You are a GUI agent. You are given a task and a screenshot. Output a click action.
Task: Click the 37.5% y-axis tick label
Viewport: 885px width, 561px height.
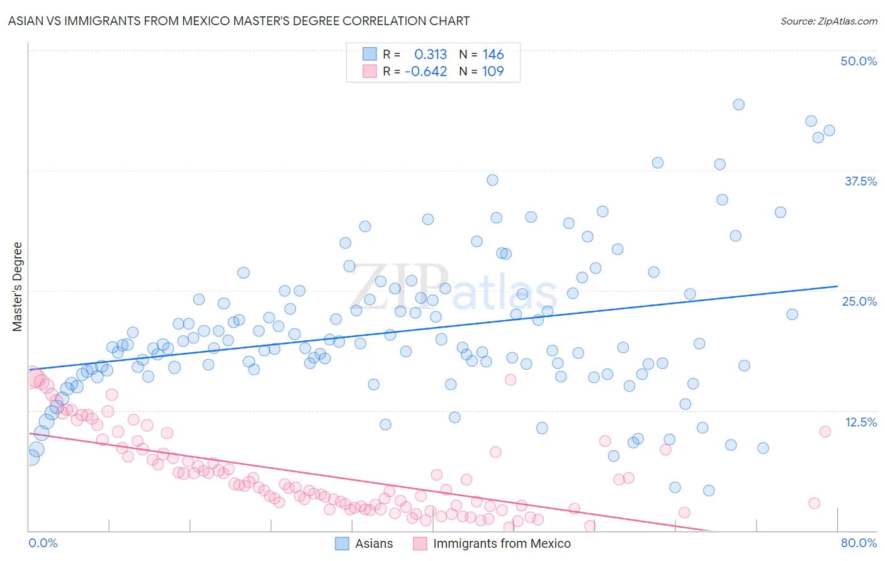860,181
